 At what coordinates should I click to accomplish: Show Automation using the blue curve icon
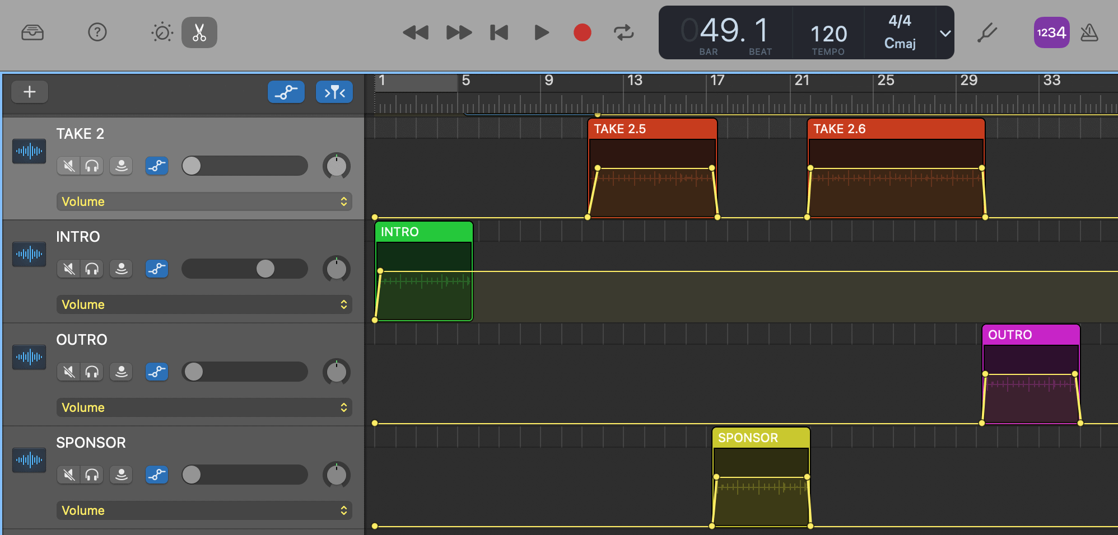286,92
